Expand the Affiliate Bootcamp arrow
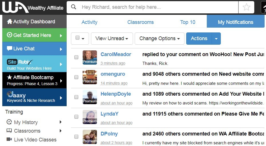 61,81
